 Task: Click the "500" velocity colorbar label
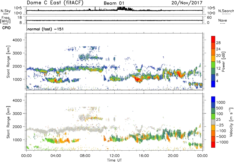click(220, 108)
